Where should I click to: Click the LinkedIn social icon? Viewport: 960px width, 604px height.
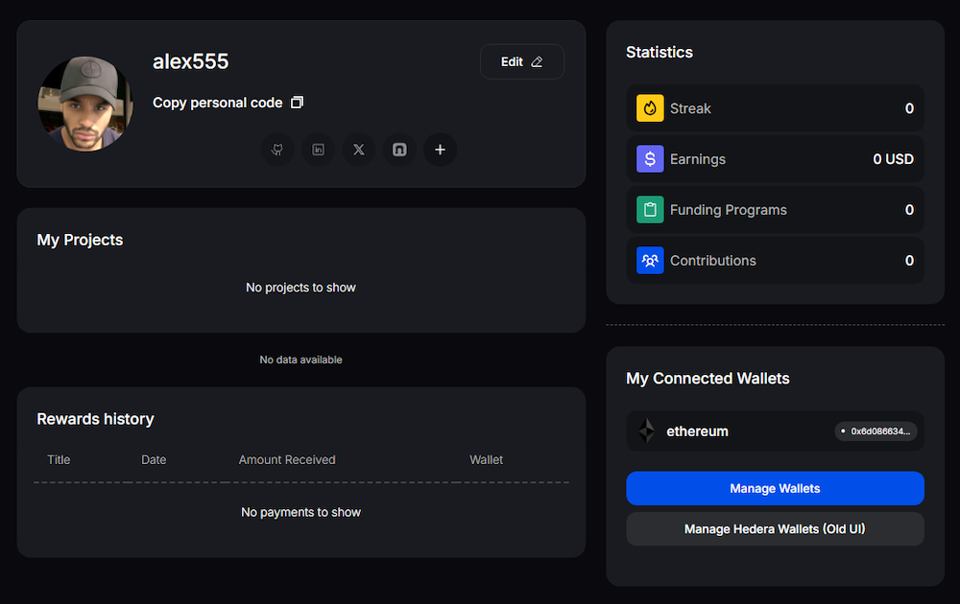(318, 150)
